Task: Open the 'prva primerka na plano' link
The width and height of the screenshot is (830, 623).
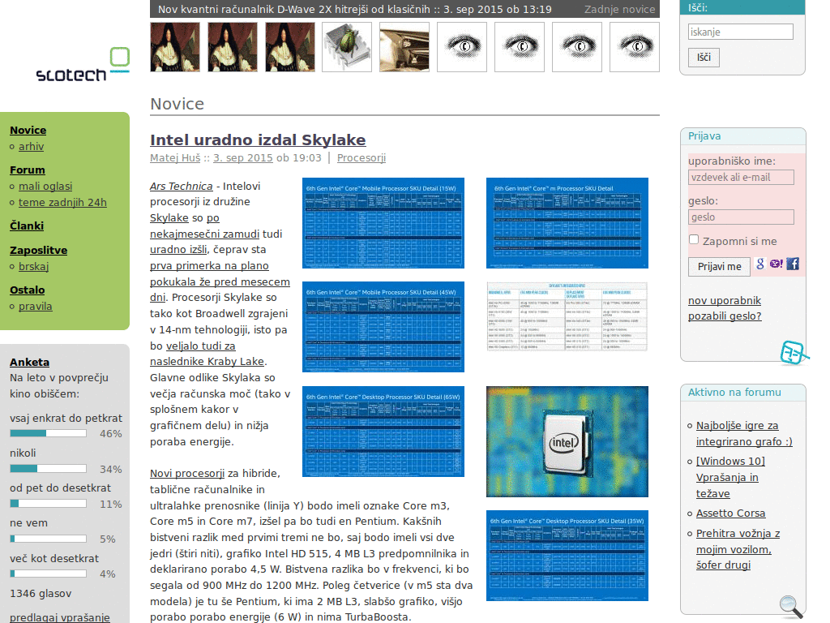Action: 209,266
